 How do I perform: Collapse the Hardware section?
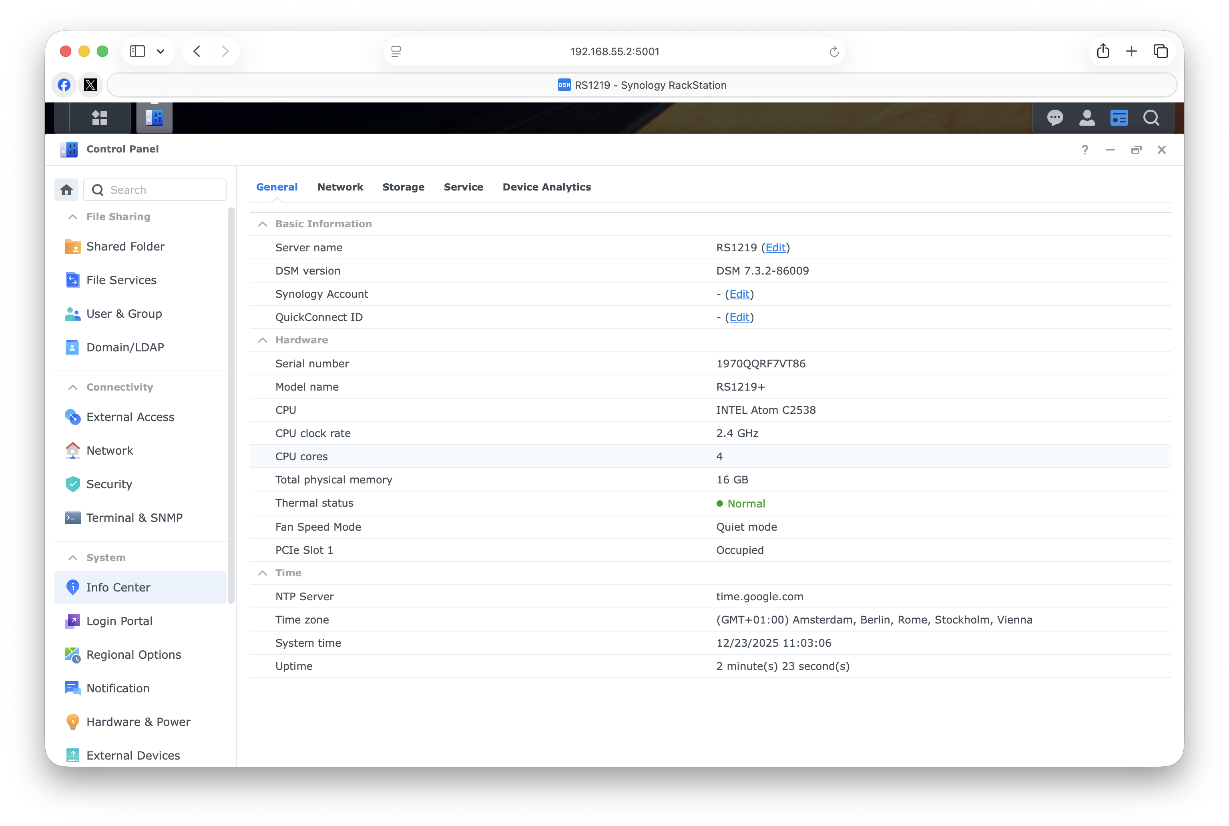[x=263, y=340]
